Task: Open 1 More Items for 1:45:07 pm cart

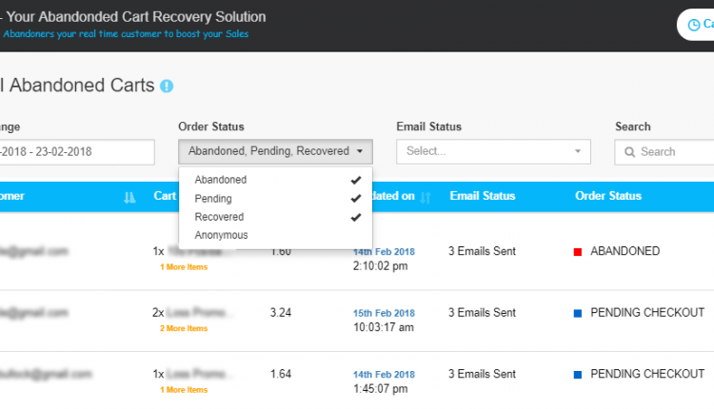Action: tap(184, 390)
